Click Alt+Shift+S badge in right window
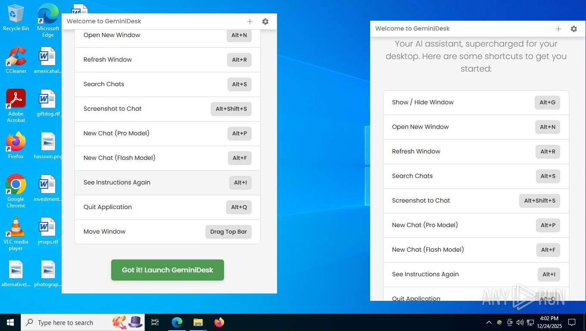Screen dimensions: 586x331 (x=539, y=201)
